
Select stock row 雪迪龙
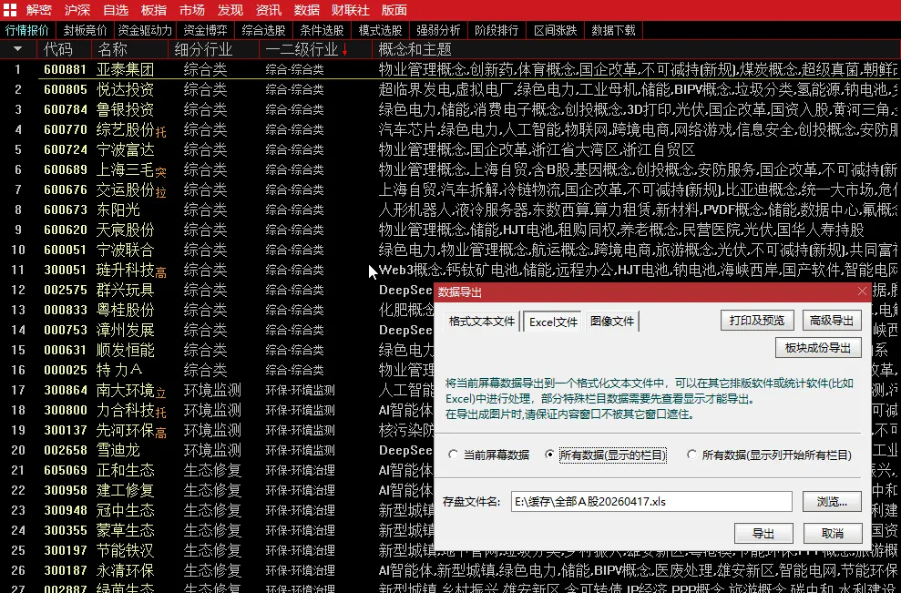pyautogui.click(x=217, y=451)
